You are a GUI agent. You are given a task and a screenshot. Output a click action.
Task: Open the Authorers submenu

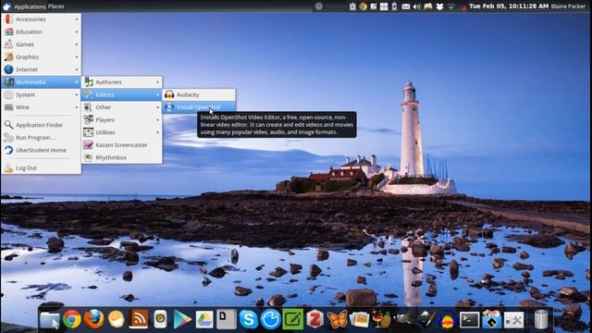(122, 82)
